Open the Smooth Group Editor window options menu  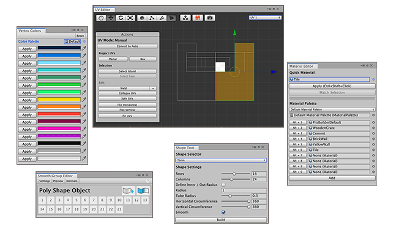(139, 175)
